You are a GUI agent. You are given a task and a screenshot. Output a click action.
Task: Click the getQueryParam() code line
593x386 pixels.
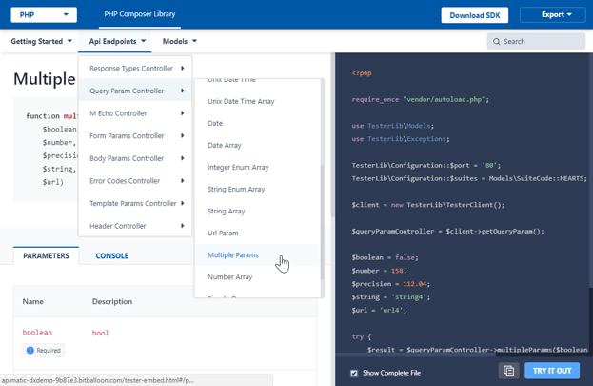447,231
